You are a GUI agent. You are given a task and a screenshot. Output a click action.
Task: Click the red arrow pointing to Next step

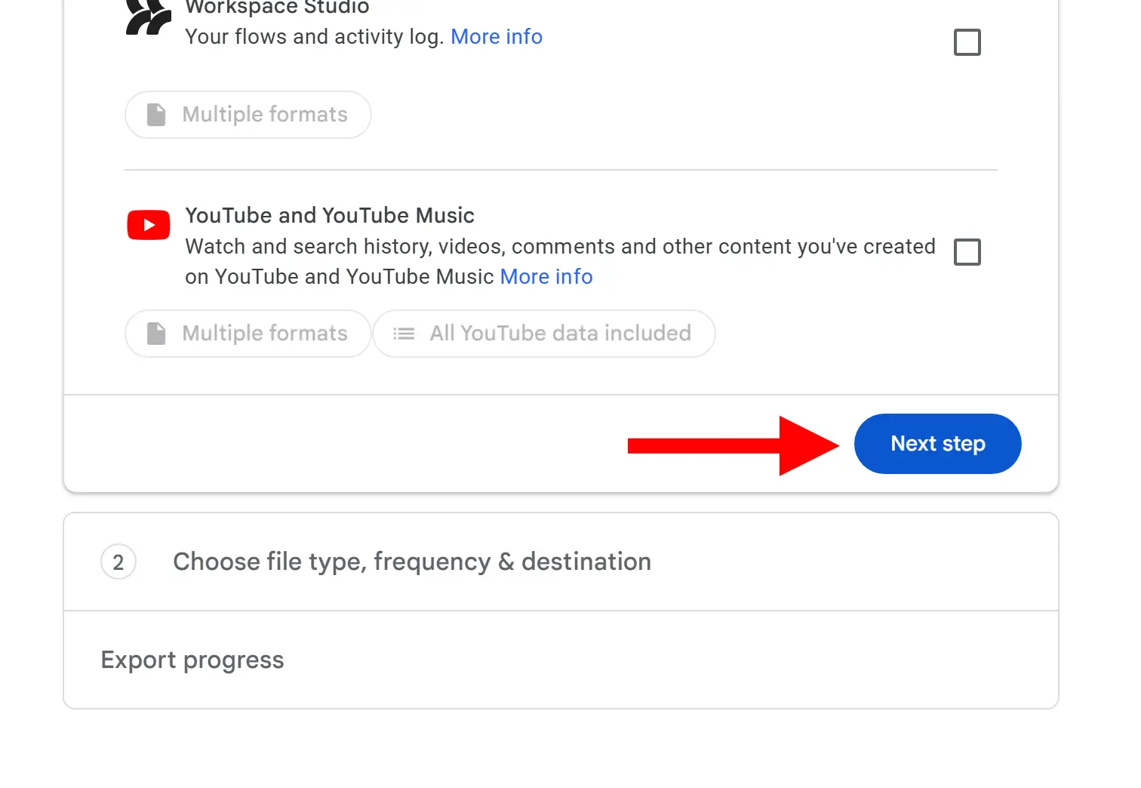pyautogui.click(x=732, y=445)
